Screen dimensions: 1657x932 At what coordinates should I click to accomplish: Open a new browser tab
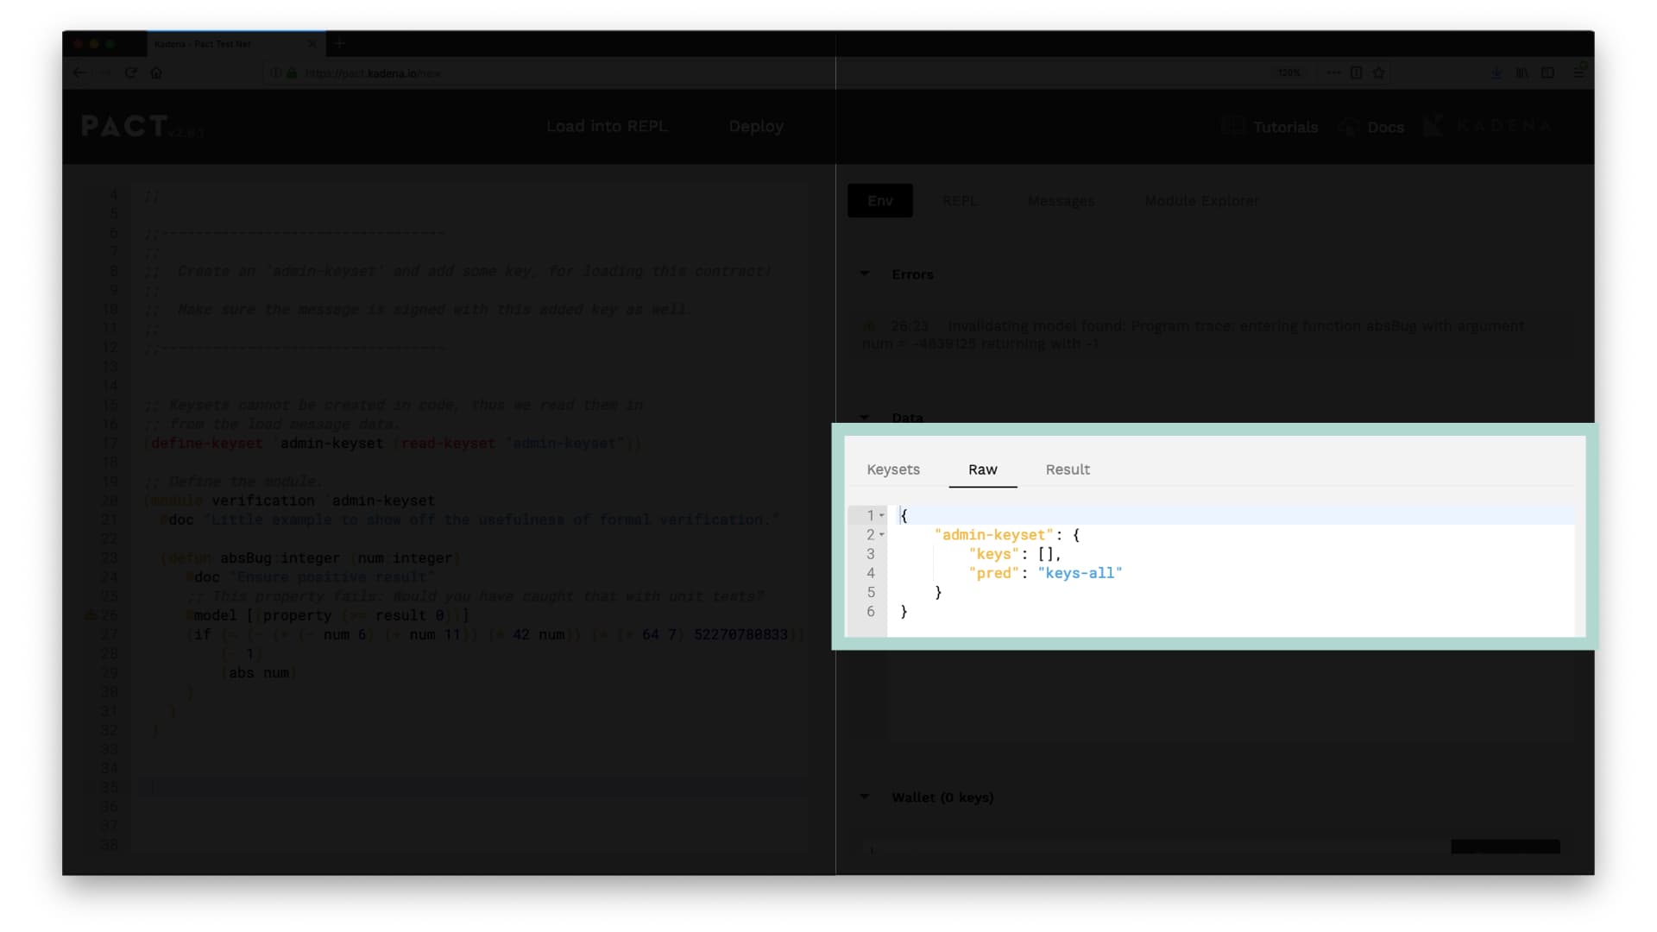pos(339,43)
